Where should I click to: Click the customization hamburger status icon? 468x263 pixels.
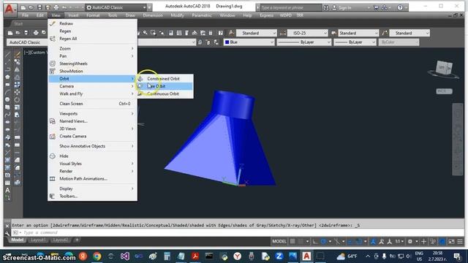point(460,241)
